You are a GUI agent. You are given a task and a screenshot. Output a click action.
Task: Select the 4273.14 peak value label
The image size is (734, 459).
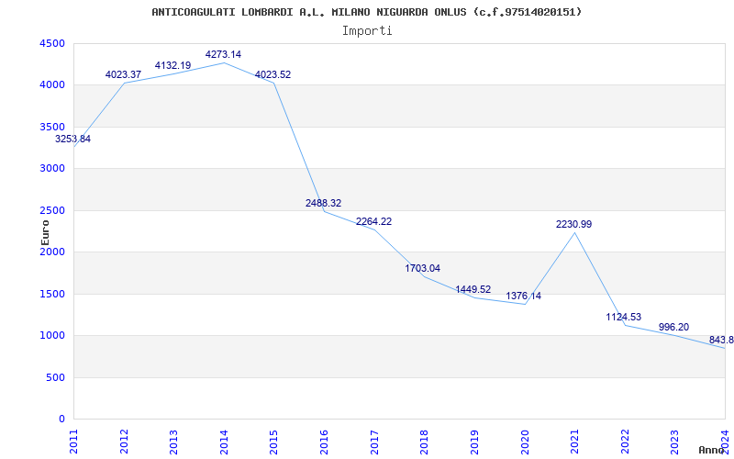click(x=223, y=54)
